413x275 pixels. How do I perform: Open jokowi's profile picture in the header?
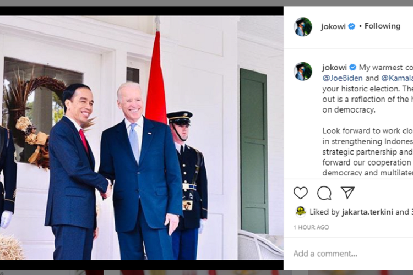point(303,26)
